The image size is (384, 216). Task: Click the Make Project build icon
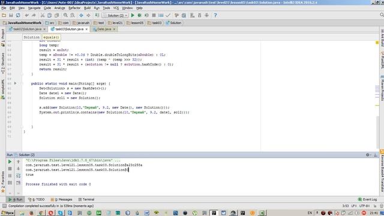tap(97, 16)
